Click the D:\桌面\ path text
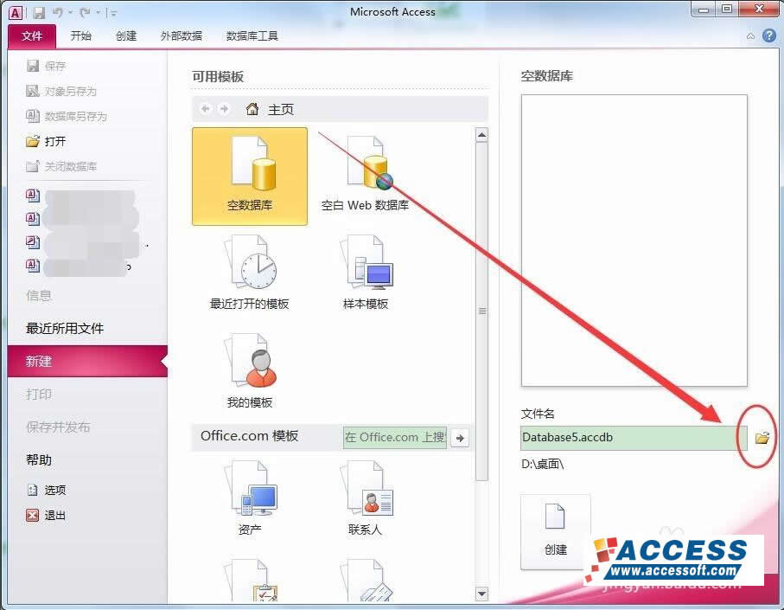Viewport: 784px width, 610px height. point(543,464)
